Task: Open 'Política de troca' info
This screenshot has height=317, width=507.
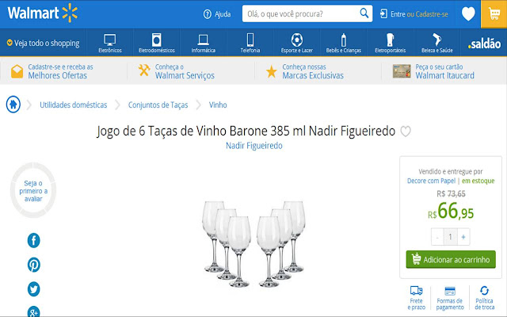Action: (484, 298)
